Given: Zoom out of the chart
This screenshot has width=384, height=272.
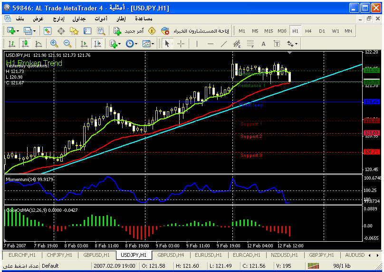Looking at the screenshot, I should coord(67,44).
